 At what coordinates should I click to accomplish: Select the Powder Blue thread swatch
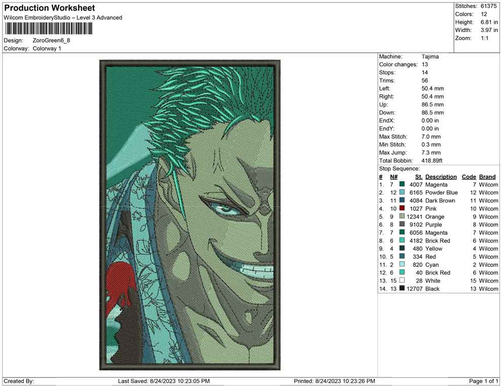pos(402,192)
